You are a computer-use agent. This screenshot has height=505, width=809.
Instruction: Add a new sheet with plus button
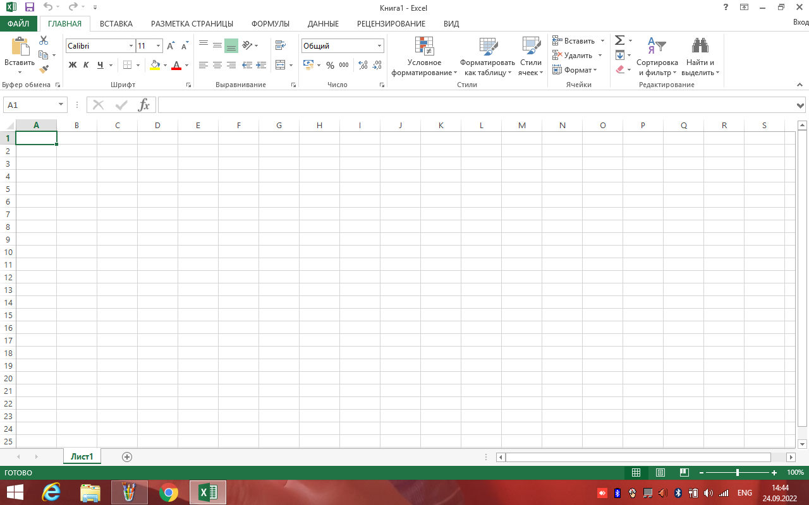(x=127, y=456)
